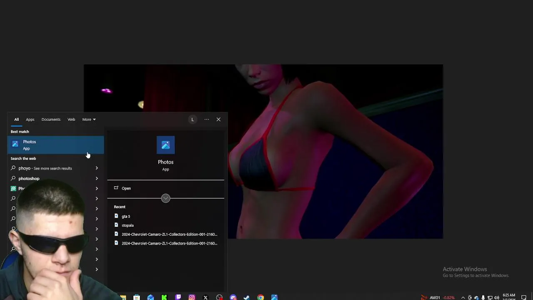Open the More filters dropdown

coord(89,120)
